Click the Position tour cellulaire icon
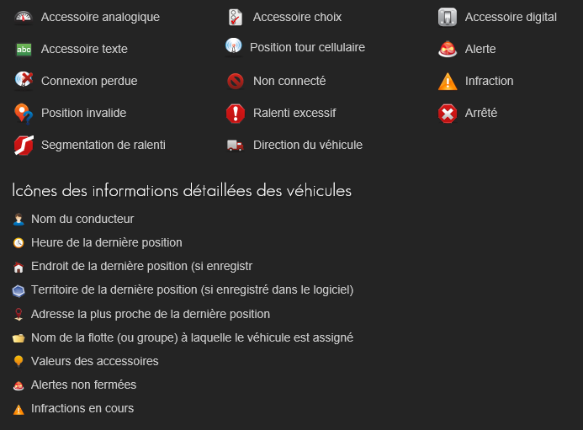The height and width of the screenshot is (430, 583). coord(234,45)
